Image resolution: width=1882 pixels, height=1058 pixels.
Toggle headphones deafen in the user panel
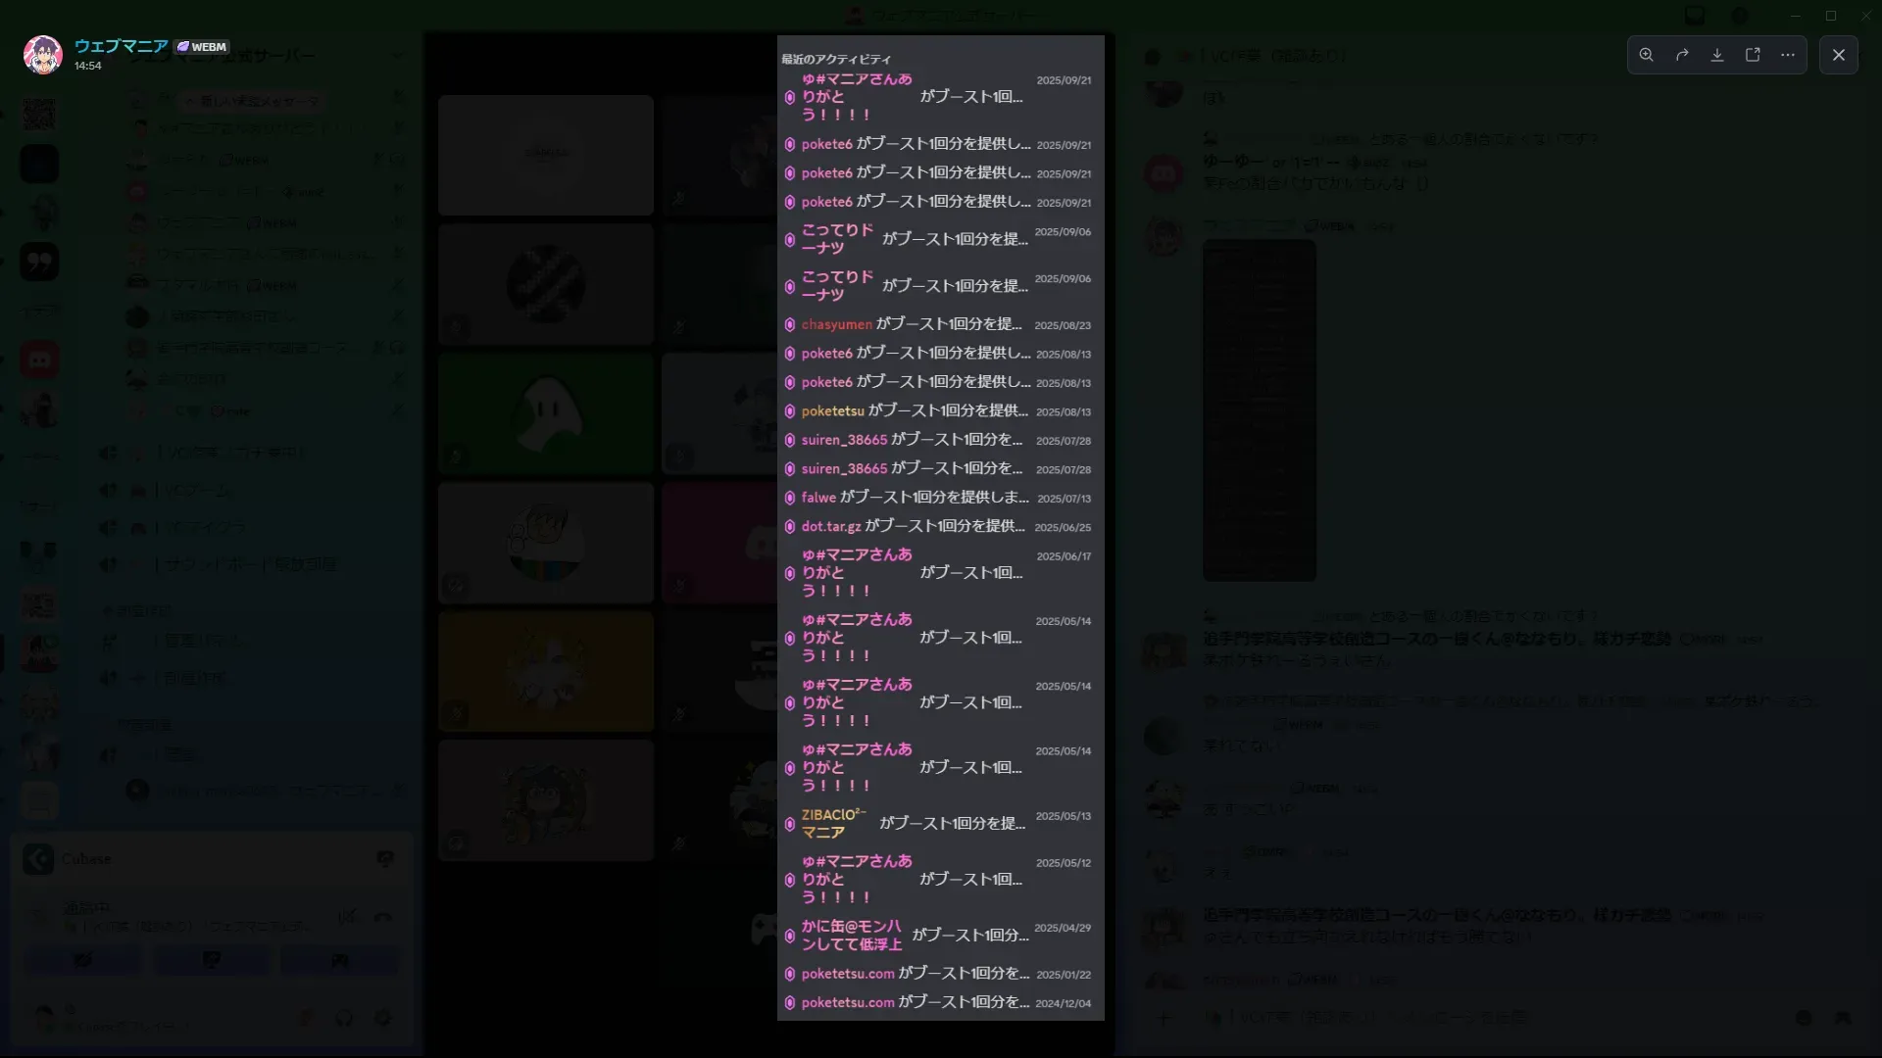pos(344,1019)
